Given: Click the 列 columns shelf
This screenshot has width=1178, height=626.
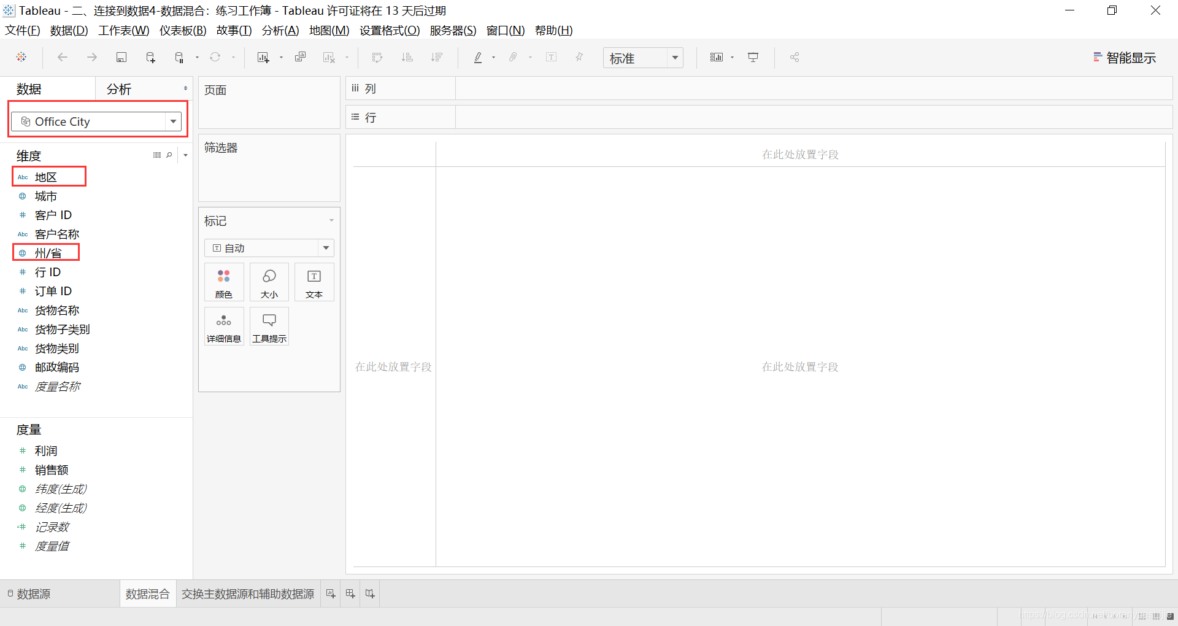Looking at the screenshot, I should pos(759,88).
